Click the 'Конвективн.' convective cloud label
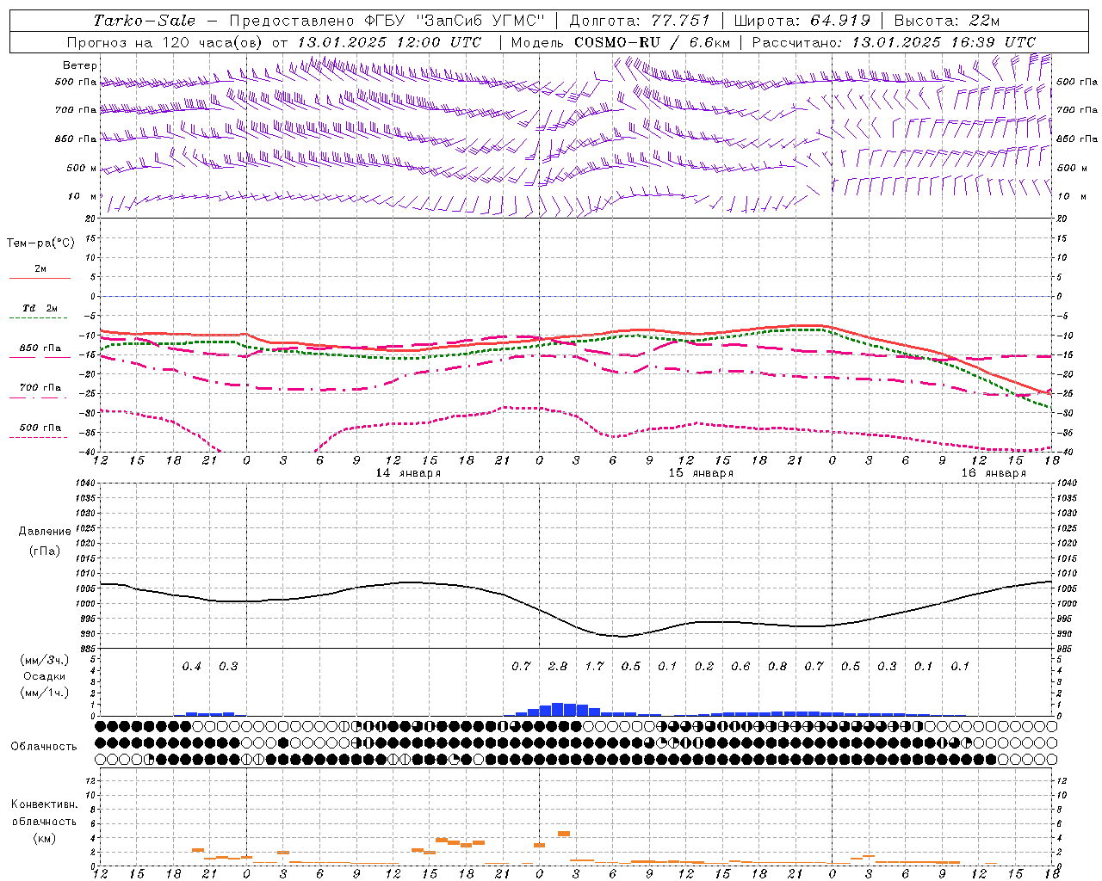This screenshot has width=1102, height=881. tap(44, 804)
